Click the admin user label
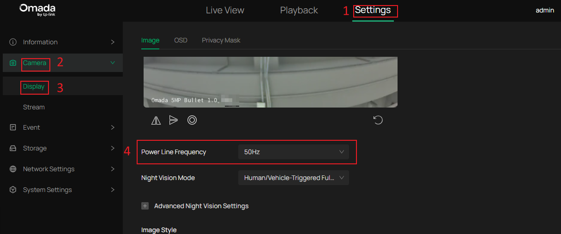 pyautogui.click(x=545, y=10)
